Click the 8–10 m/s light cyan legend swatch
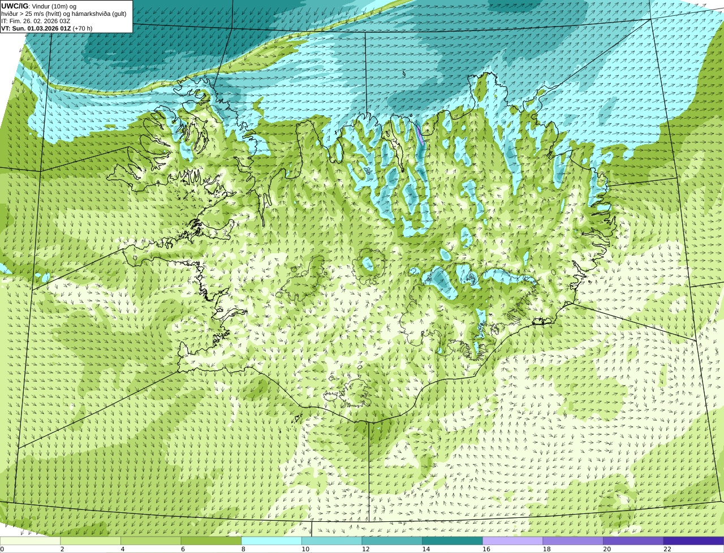The width and height of the screenshot is (724, 553). point(271,541)
